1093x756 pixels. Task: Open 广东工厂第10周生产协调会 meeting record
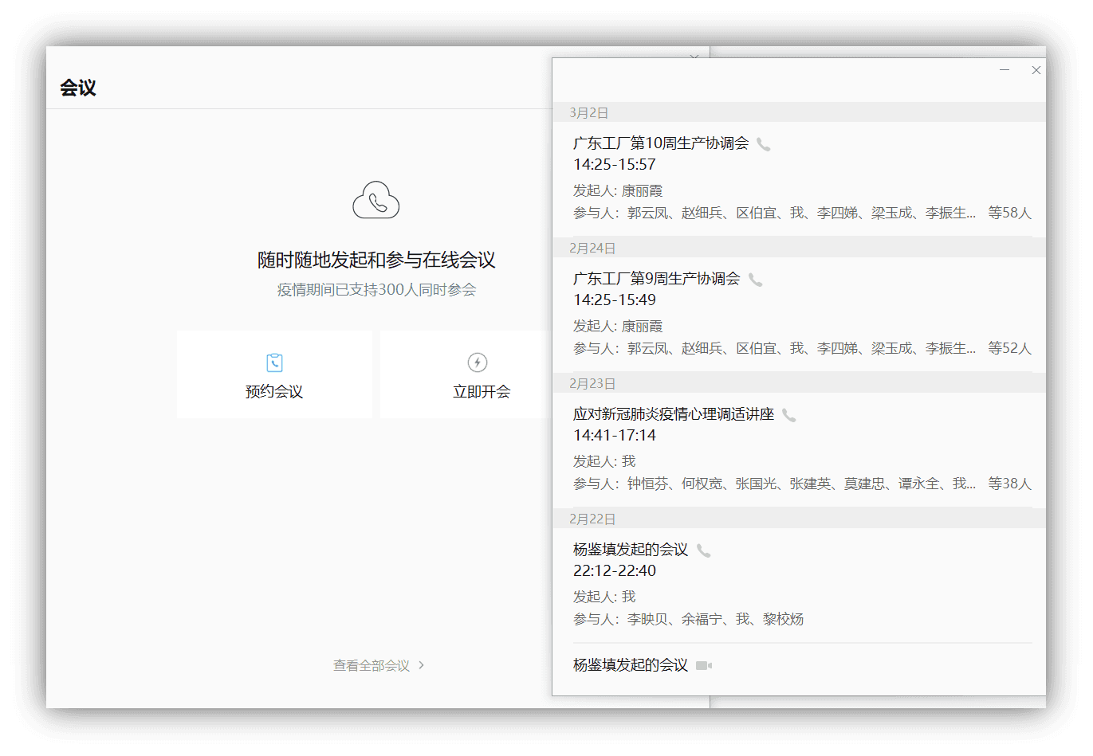pyautogui.click(x=660, y=143)
